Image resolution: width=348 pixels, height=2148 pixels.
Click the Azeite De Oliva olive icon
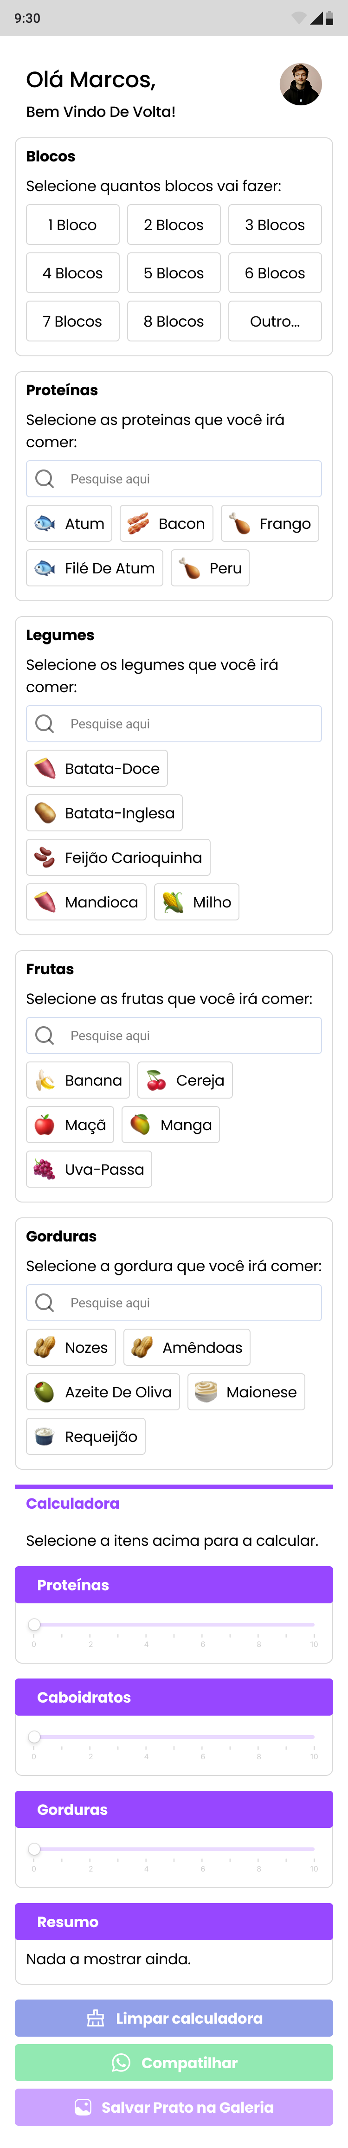[44, 1392]
